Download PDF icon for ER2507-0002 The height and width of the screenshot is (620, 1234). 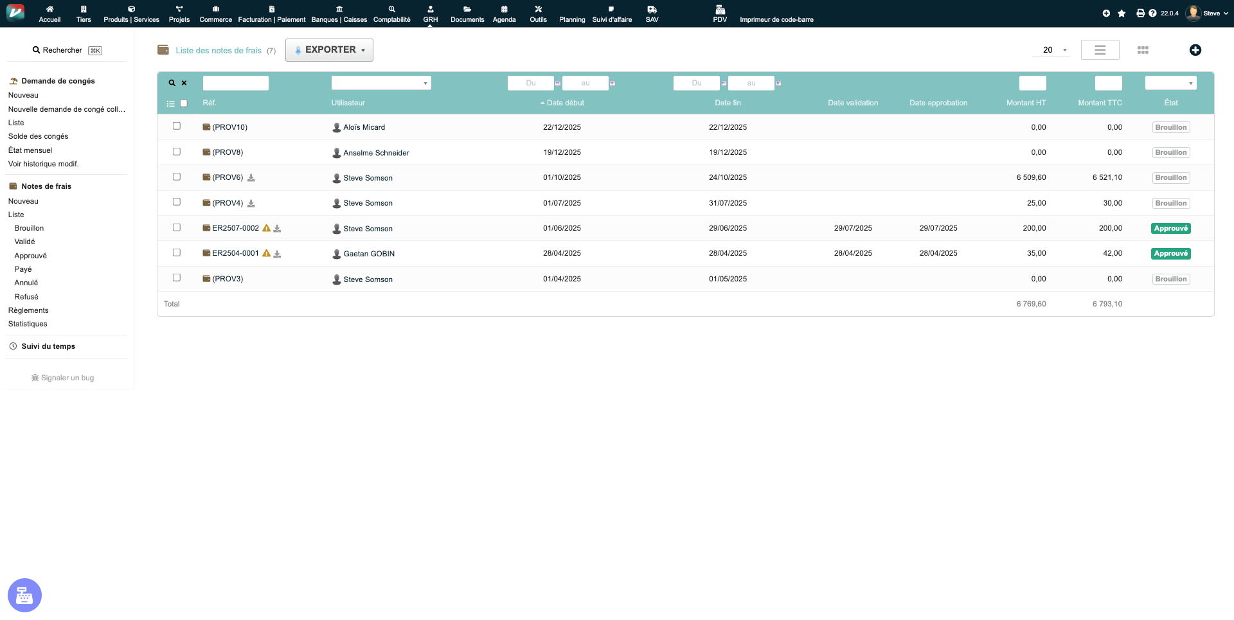[x=277, y=229]
